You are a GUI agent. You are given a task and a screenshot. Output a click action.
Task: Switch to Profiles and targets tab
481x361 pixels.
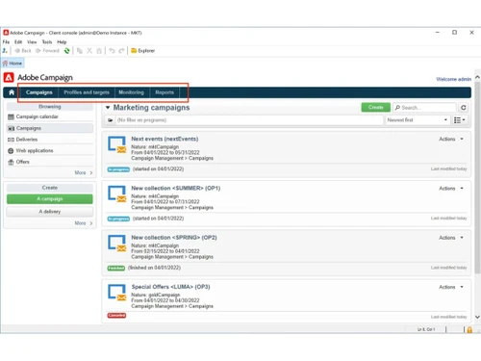point(87,92)
